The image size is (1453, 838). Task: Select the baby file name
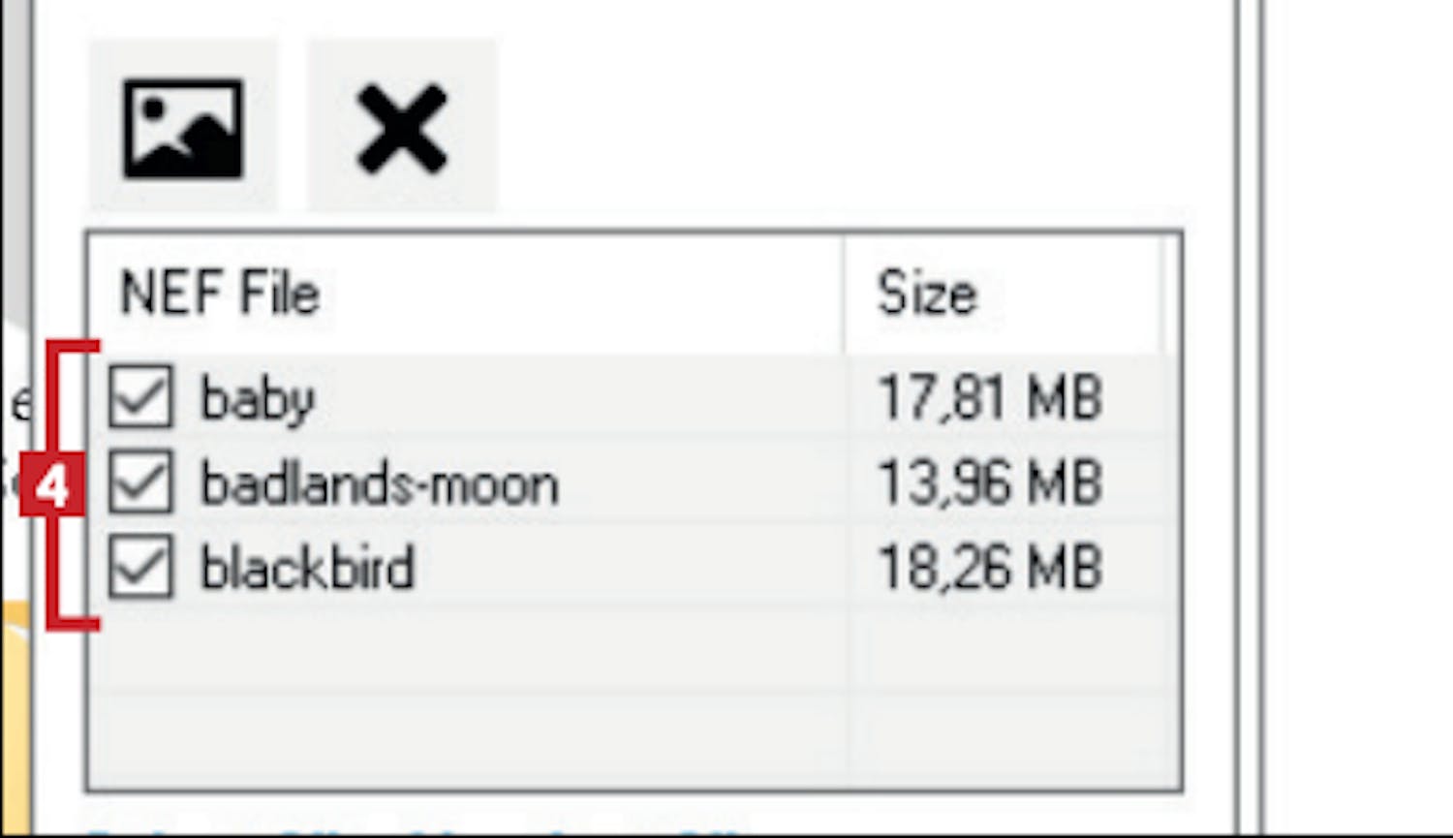click(x=258, y=398)
